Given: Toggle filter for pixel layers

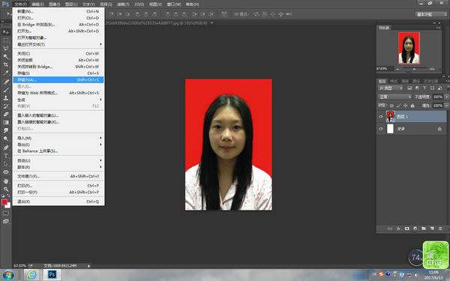Looking at the screenshot, I should (409, 88).
